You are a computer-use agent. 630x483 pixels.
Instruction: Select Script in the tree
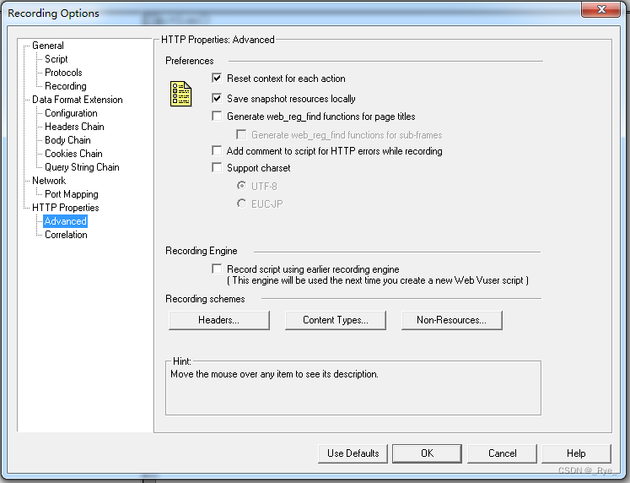tap(57, 59)
